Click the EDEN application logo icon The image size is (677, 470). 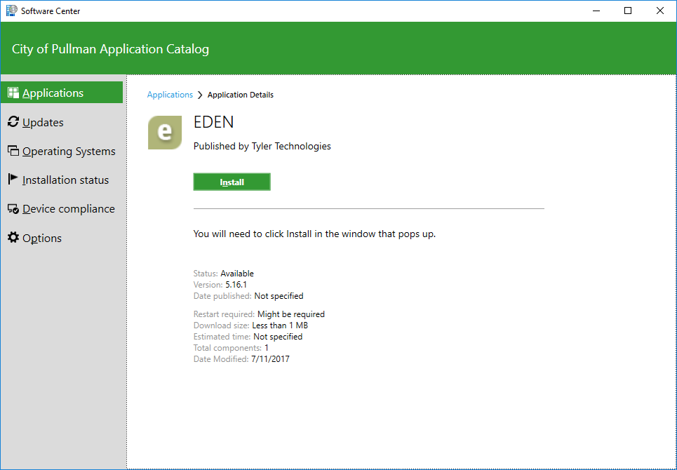(x=165, y=132)
